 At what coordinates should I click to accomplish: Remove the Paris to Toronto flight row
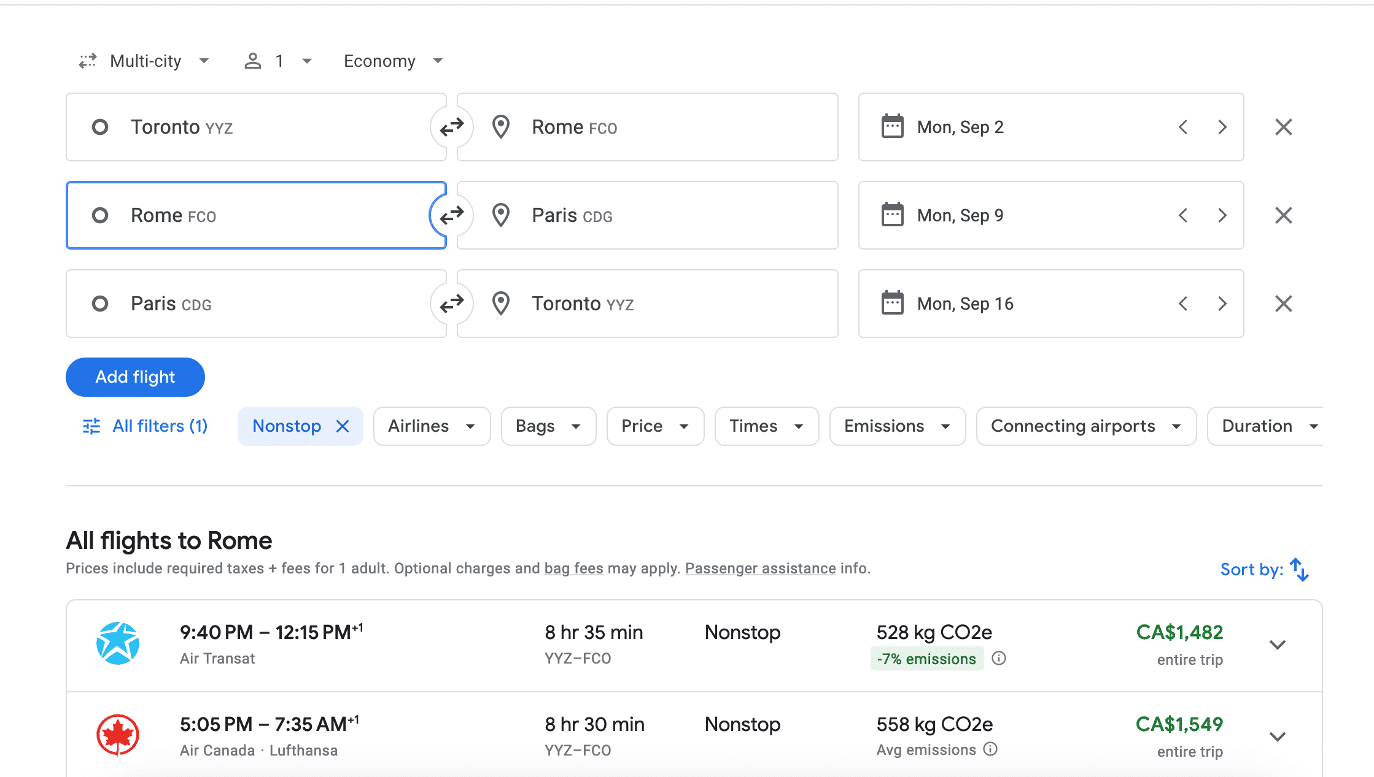[x=1283, y=304]
